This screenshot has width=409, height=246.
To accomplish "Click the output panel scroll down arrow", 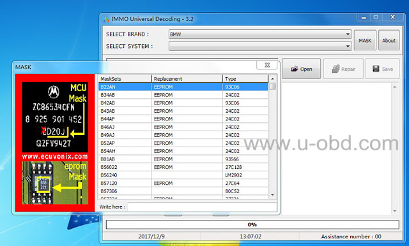I will point(395,211).
